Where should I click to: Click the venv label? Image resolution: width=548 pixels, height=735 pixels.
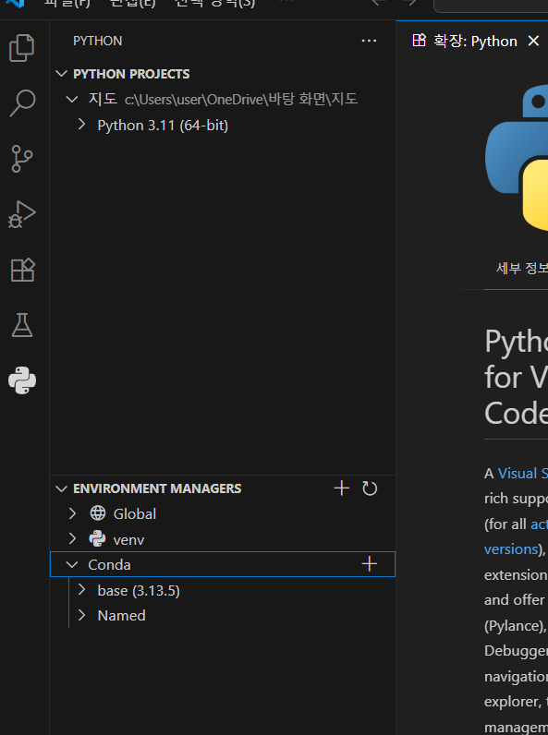click(x=128, y=539)
